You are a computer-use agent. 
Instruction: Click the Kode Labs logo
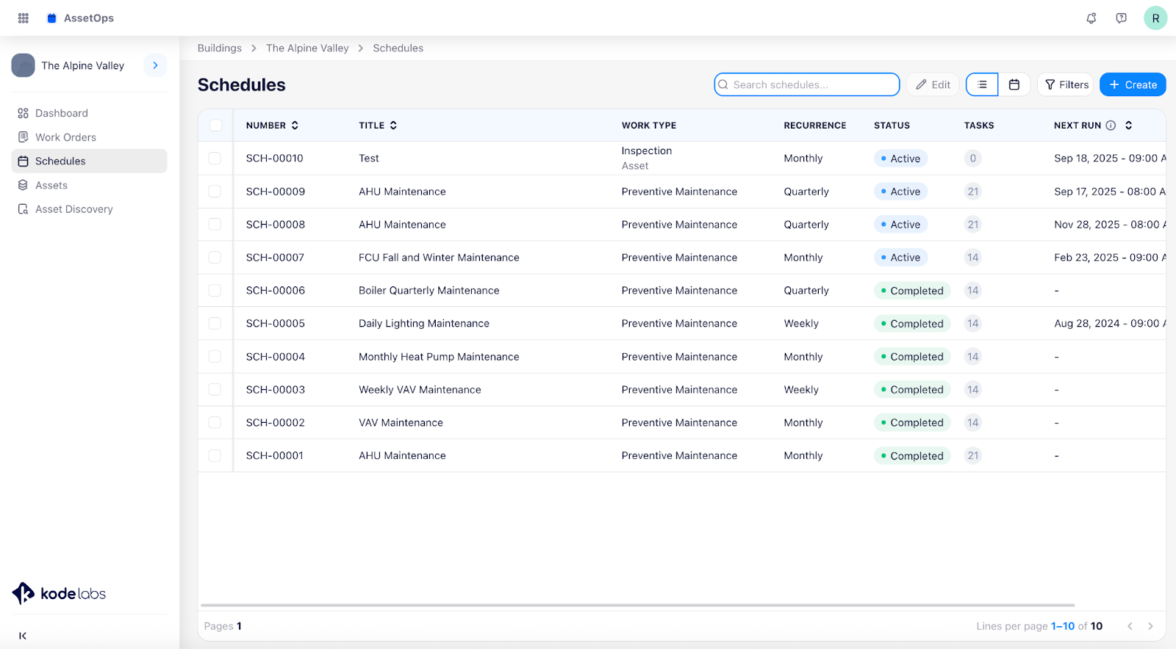[59, 593]
